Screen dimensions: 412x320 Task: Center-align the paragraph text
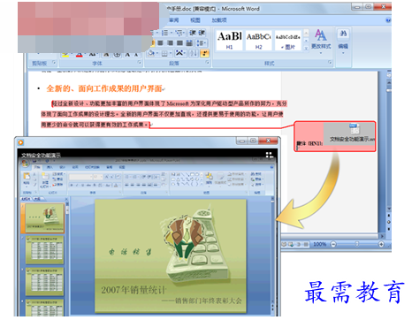tap(160, 43)
